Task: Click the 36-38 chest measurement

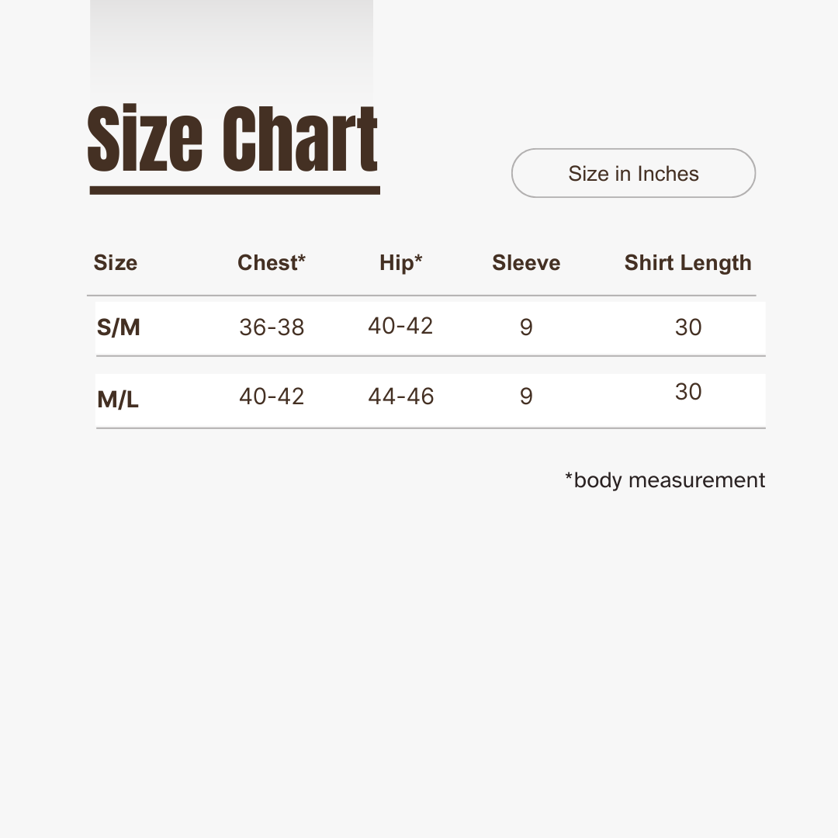Action: [x=272, y=327]
